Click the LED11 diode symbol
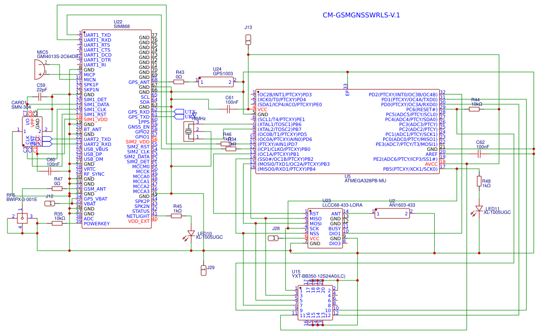Screen dimensions: 540x335 (478, 209)
